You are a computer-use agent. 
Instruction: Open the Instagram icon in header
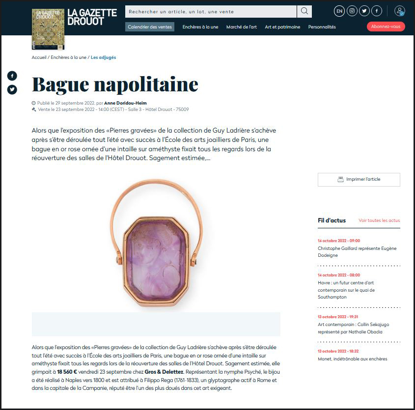tap(352, 11)
